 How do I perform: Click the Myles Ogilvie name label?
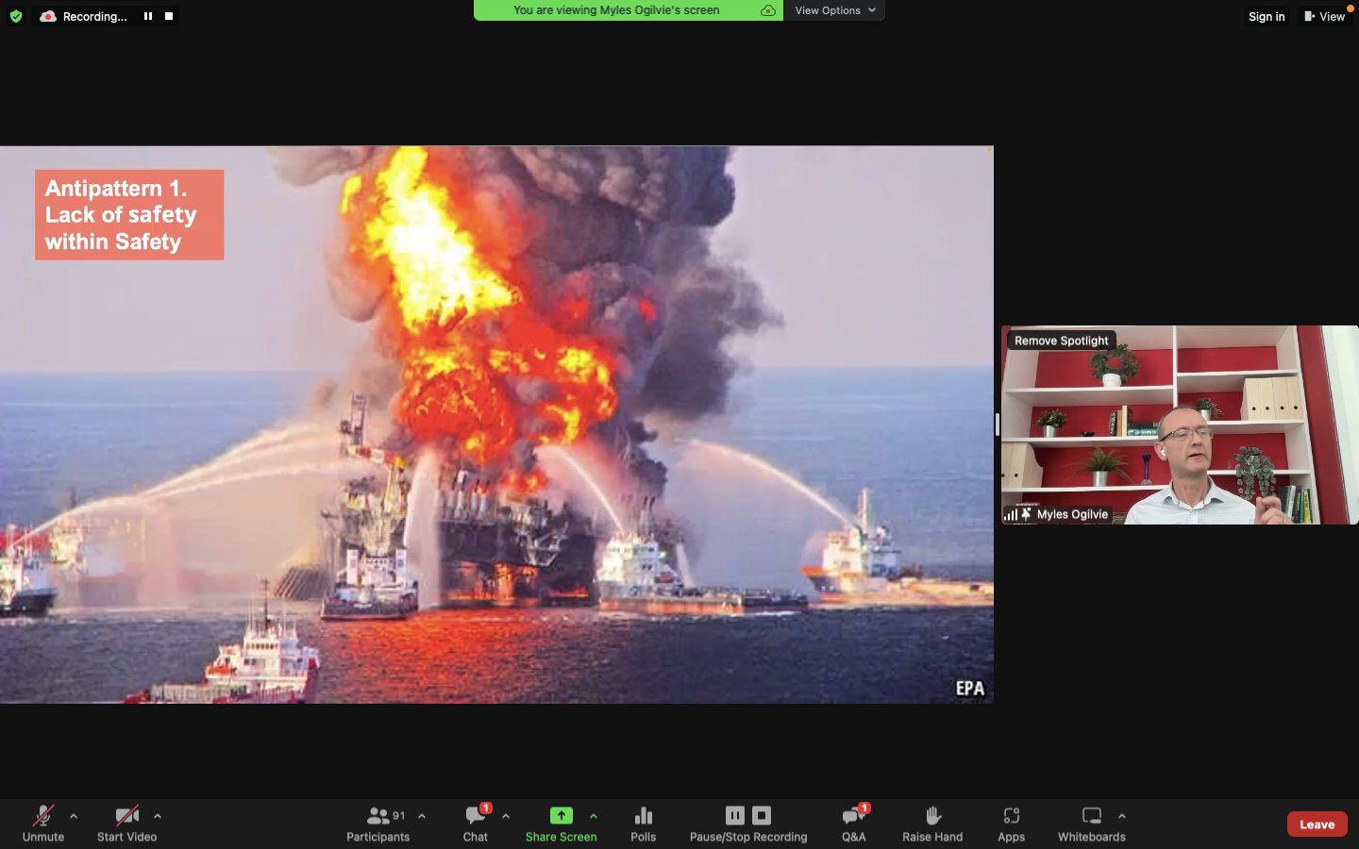click(1072, 514)
